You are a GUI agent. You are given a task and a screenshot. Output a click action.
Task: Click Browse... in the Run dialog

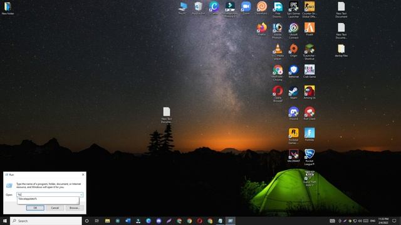click(x=75, y=208)
